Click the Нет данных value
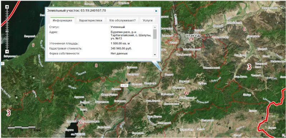The height and width of the screenshot is (138, 286). (119, 53)
